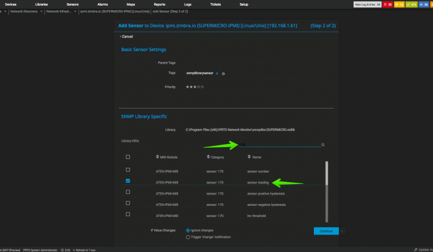The width and height of the screenshot is (433, 252).
Task: Uncheck the sensor reading row checkbox
Action: point(128,181)
